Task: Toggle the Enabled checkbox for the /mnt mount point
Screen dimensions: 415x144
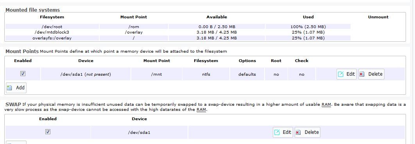Action: pos(23,74)
